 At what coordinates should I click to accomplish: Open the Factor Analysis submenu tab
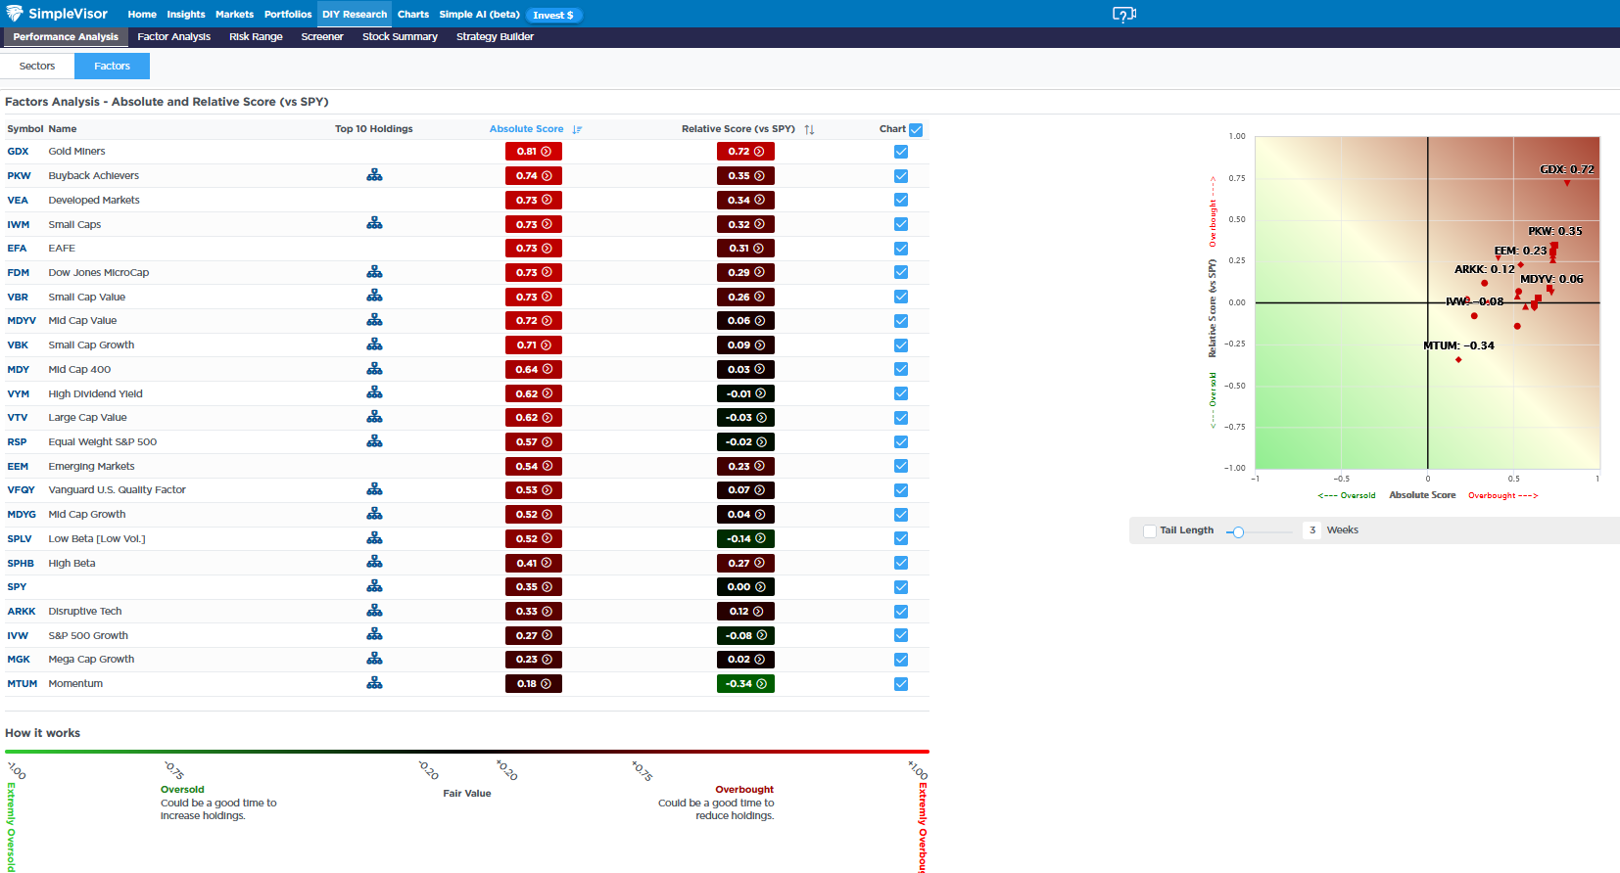click(x=173, y=37)
